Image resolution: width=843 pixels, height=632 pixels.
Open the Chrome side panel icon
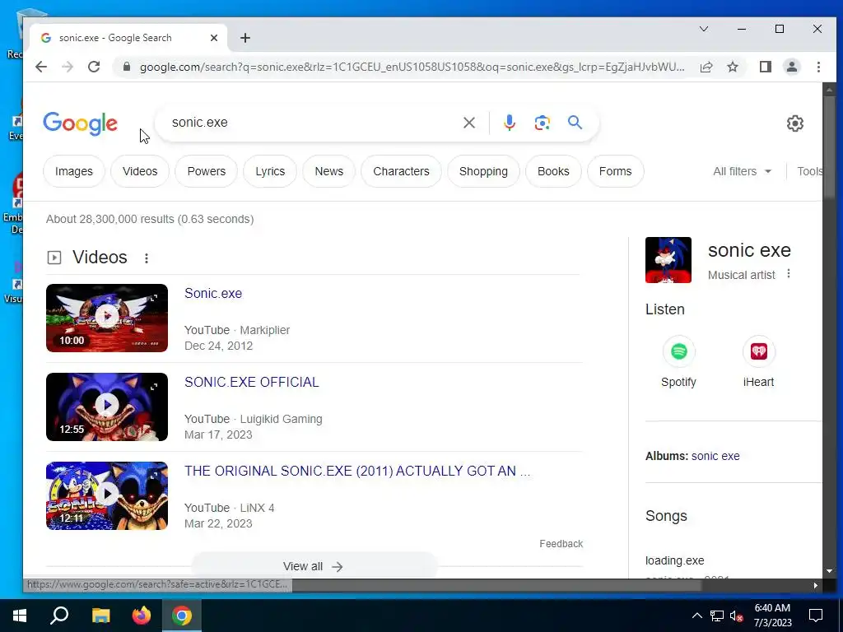765,67
